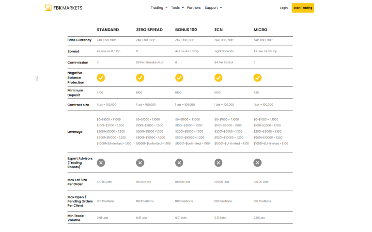
Task: Expand the Support dropdown menu
Action: 213,8
